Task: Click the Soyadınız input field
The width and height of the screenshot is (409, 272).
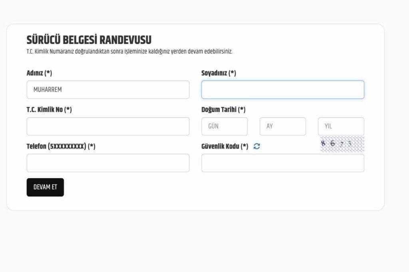Action: 282,90
